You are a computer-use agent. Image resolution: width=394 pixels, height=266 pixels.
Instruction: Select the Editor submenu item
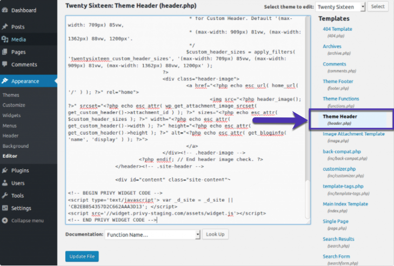10,156
